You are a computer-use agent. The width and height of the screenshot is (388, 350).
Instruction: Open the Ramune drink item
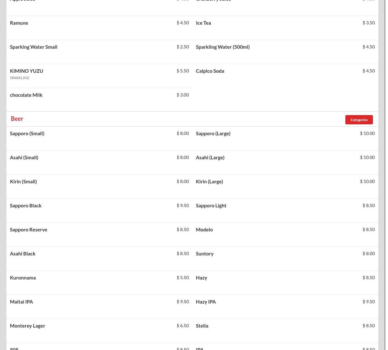click(19, 23)
